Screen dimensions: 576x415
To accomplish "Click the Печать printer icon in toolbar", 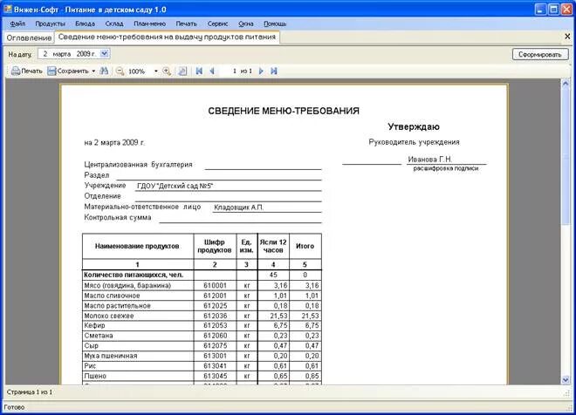I will [16, 71].
